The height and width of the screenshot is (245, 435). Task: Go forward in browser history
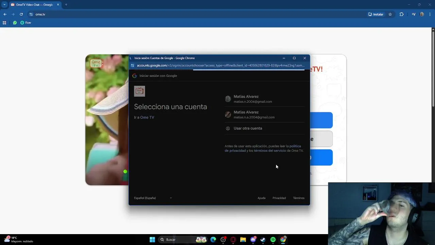coord(13,14)
